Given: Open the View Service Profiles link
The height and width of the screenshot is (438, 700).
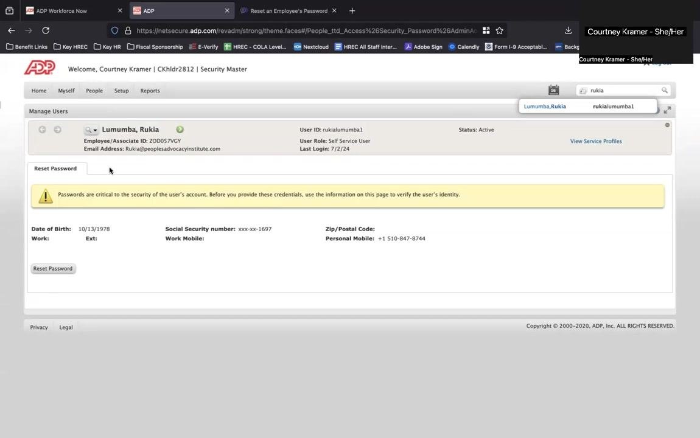Looking at the screenshot, I should (595, 141).
